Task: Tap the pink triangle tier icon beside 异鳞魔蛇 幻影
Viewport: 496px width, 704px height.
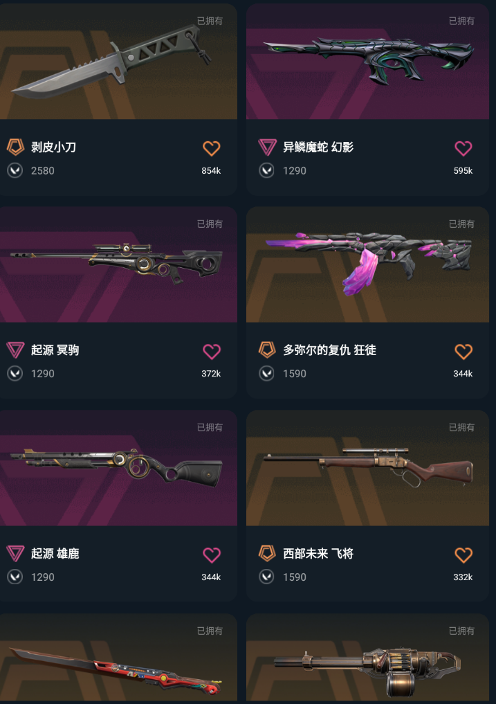Action: coord(267,147)
